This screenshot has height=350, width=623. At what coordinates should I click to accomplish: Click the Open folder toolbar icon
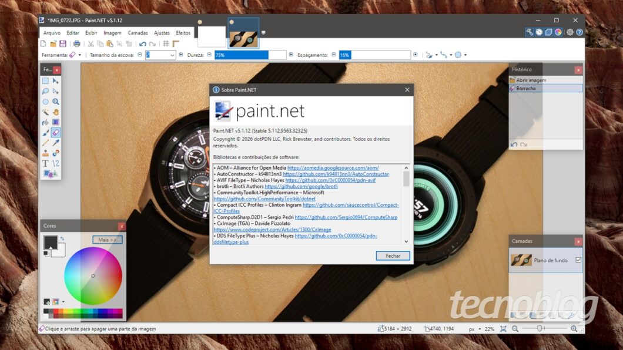[x=53, y=43]
